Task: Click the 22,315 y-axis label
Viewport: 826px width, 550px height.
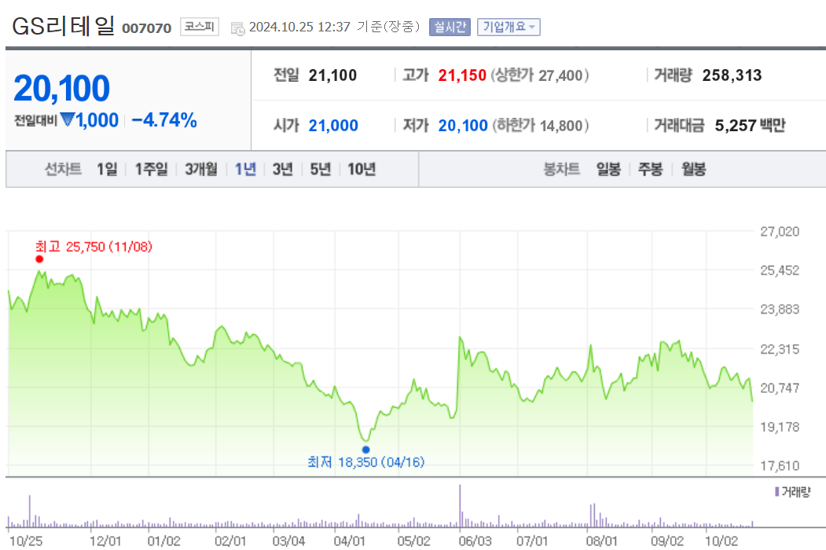Action: (780, 349)
